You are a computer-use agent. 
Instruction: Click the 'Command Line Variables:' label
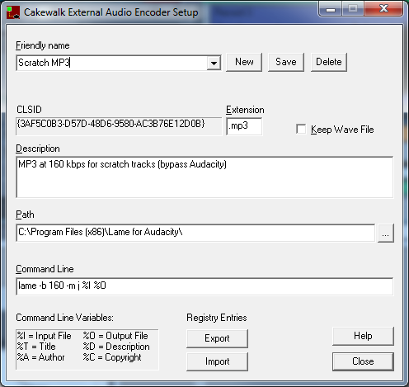(x=64, y=318)
